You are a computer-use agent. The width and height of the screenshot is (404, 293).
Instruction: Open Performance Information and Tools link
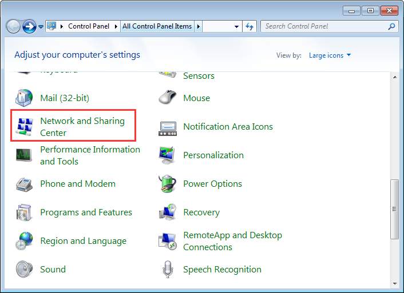click(x=90, y=155)
